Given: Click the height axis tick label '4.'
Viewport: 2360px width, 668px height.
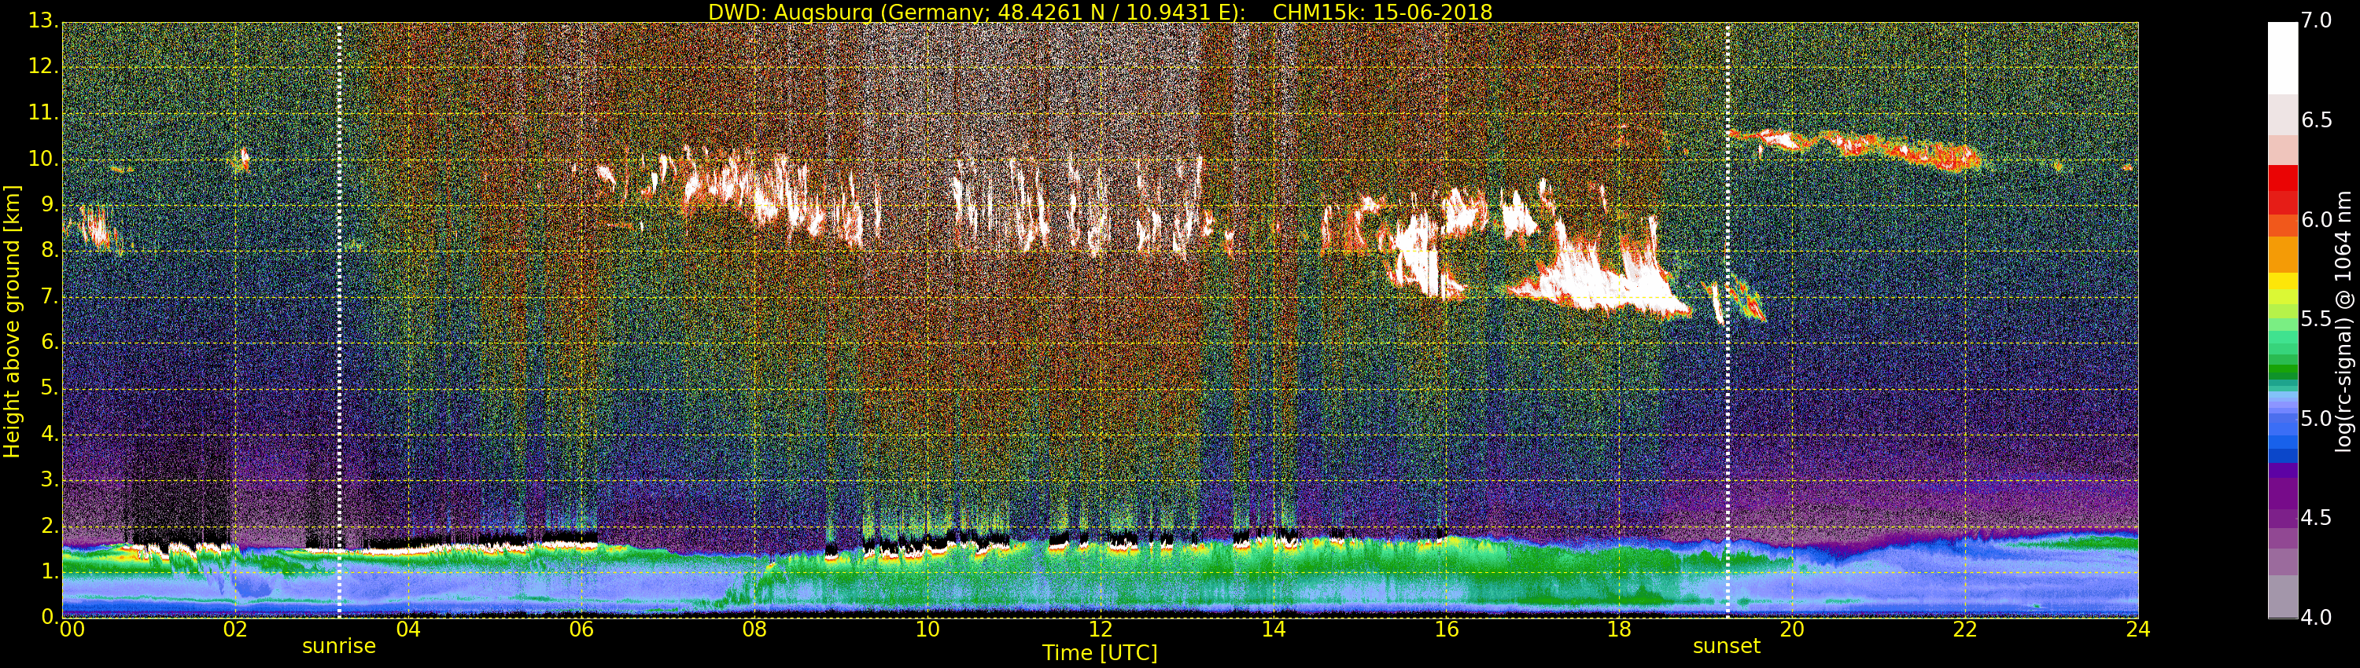Looking at the screenshot, I should [50, 434].
